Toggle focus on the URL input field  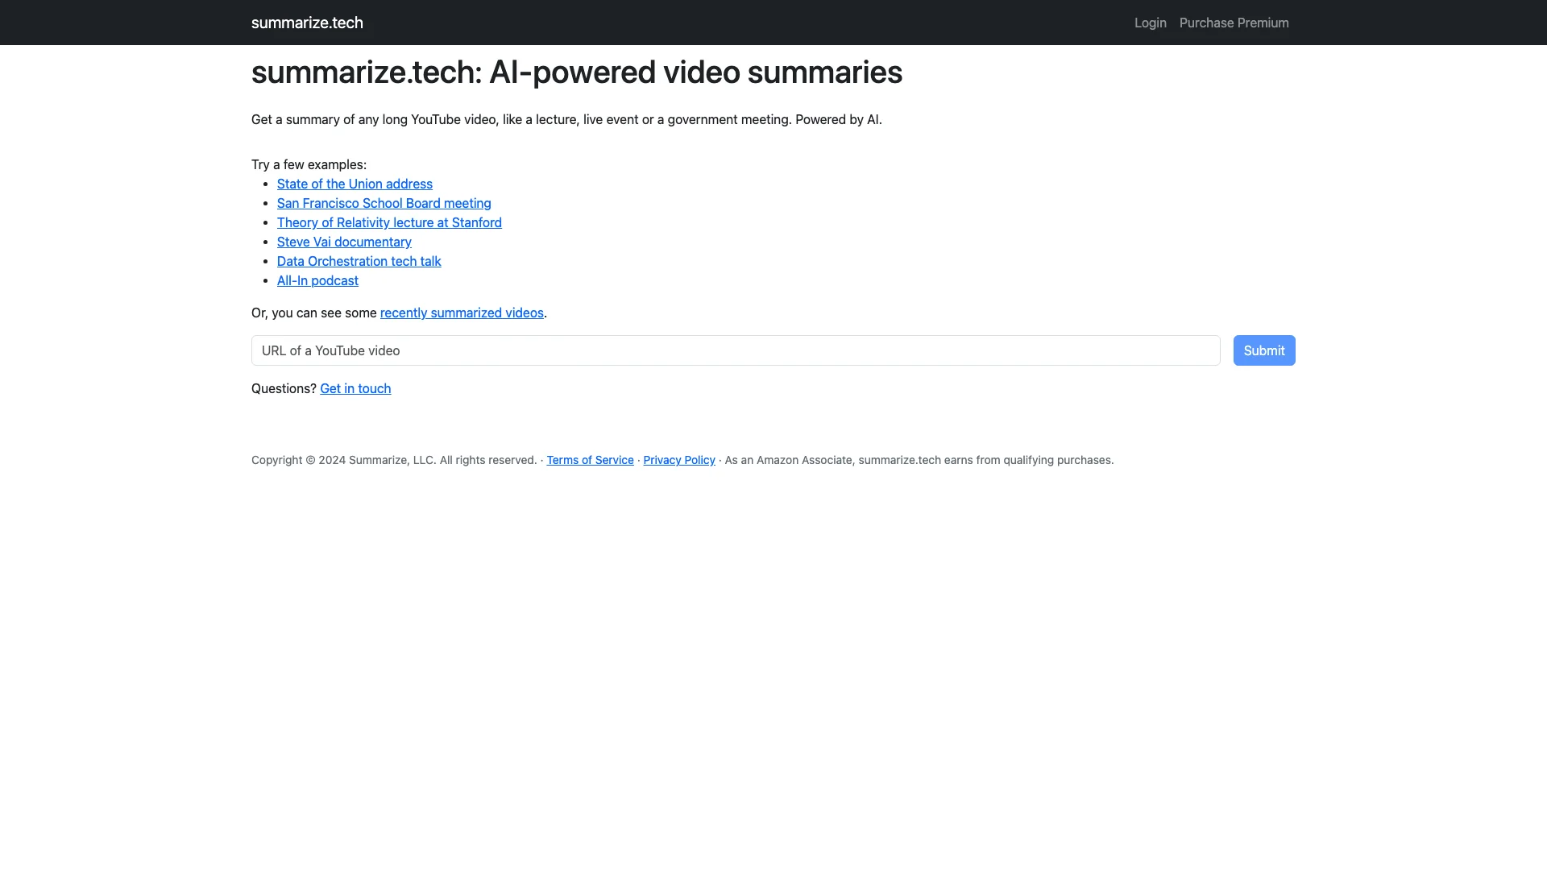tap(736, 350)
